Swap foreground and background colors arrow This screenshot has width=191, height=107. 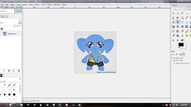click(x=185, y=44)
